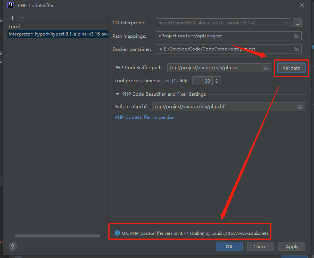
Task: Add a new configuration with plus icon
Action: (12, 18)
